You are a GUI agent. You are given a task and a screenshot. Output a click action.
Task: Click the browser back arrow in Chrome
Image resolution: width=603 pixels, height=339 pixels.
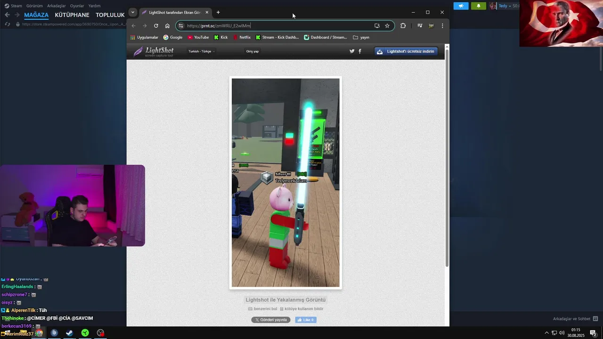tap(133, 26)
